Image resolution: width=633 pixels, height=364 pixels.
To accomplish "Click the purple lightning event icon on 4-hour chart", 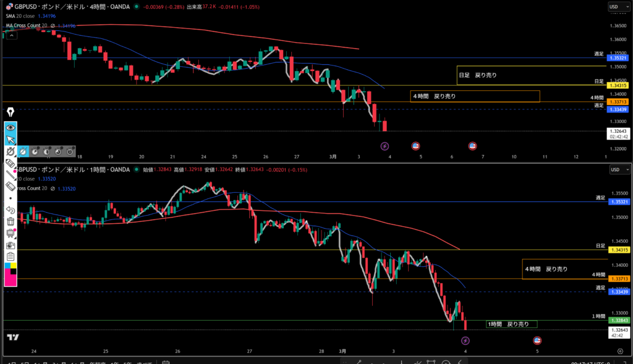I will tap(384, 146).
